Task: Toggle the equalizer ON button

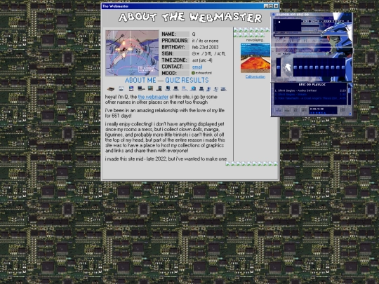Action: point(278,54)
